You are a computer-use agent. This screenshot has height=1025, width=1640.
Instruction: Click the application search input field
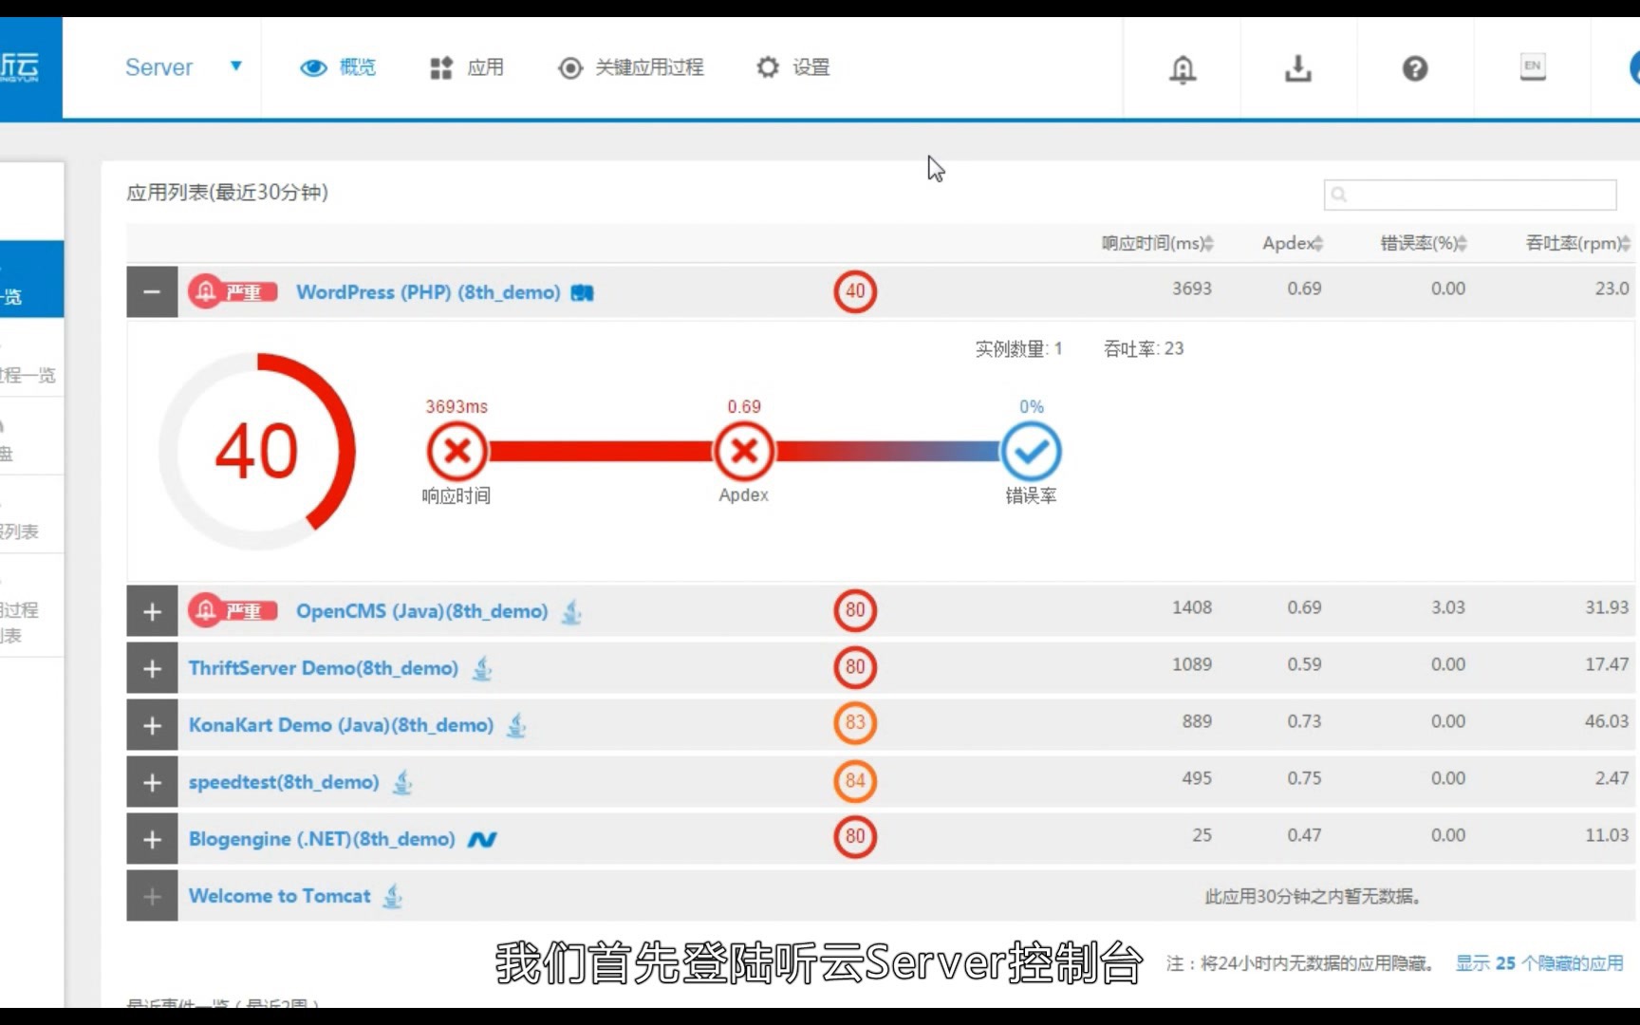(x=1470, y=195)
